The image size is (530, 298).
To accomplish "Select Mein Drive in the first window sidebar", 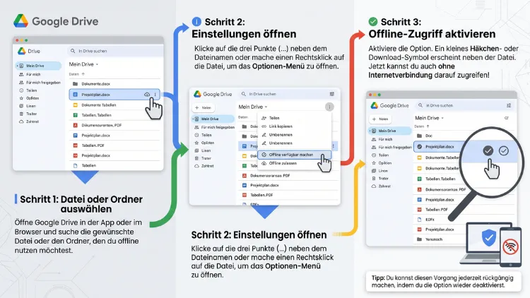I will 38,66.
